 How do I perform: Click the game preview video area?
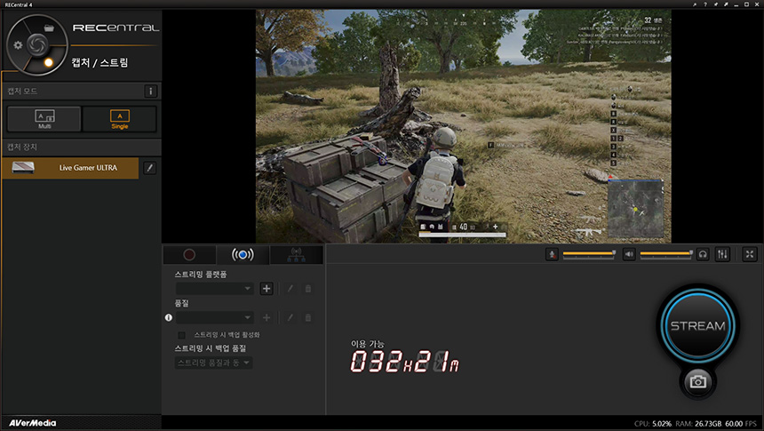click(x=464, y=126)
